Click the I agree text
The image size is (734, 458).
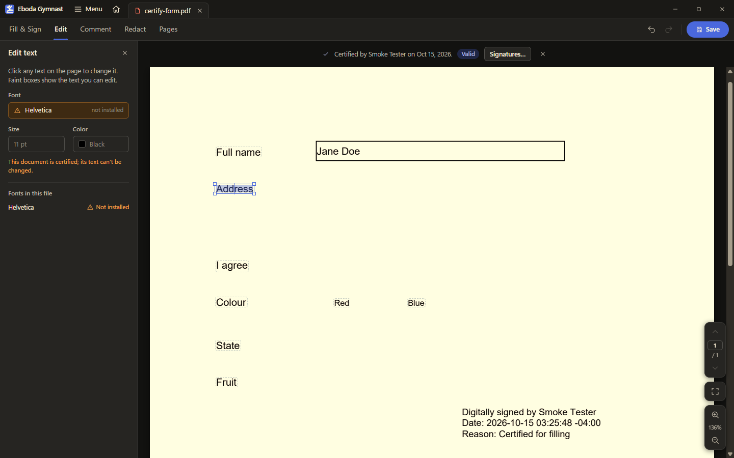(x=232, y=266)
